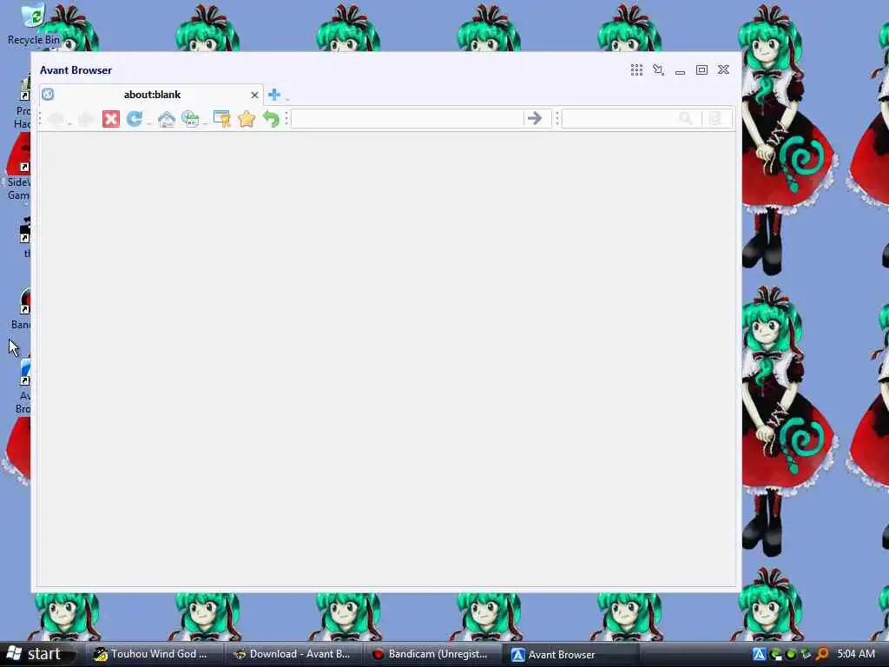Expand the new tab dropdown arrow
Screen dimensions: 889x667
tap(286, 98)
